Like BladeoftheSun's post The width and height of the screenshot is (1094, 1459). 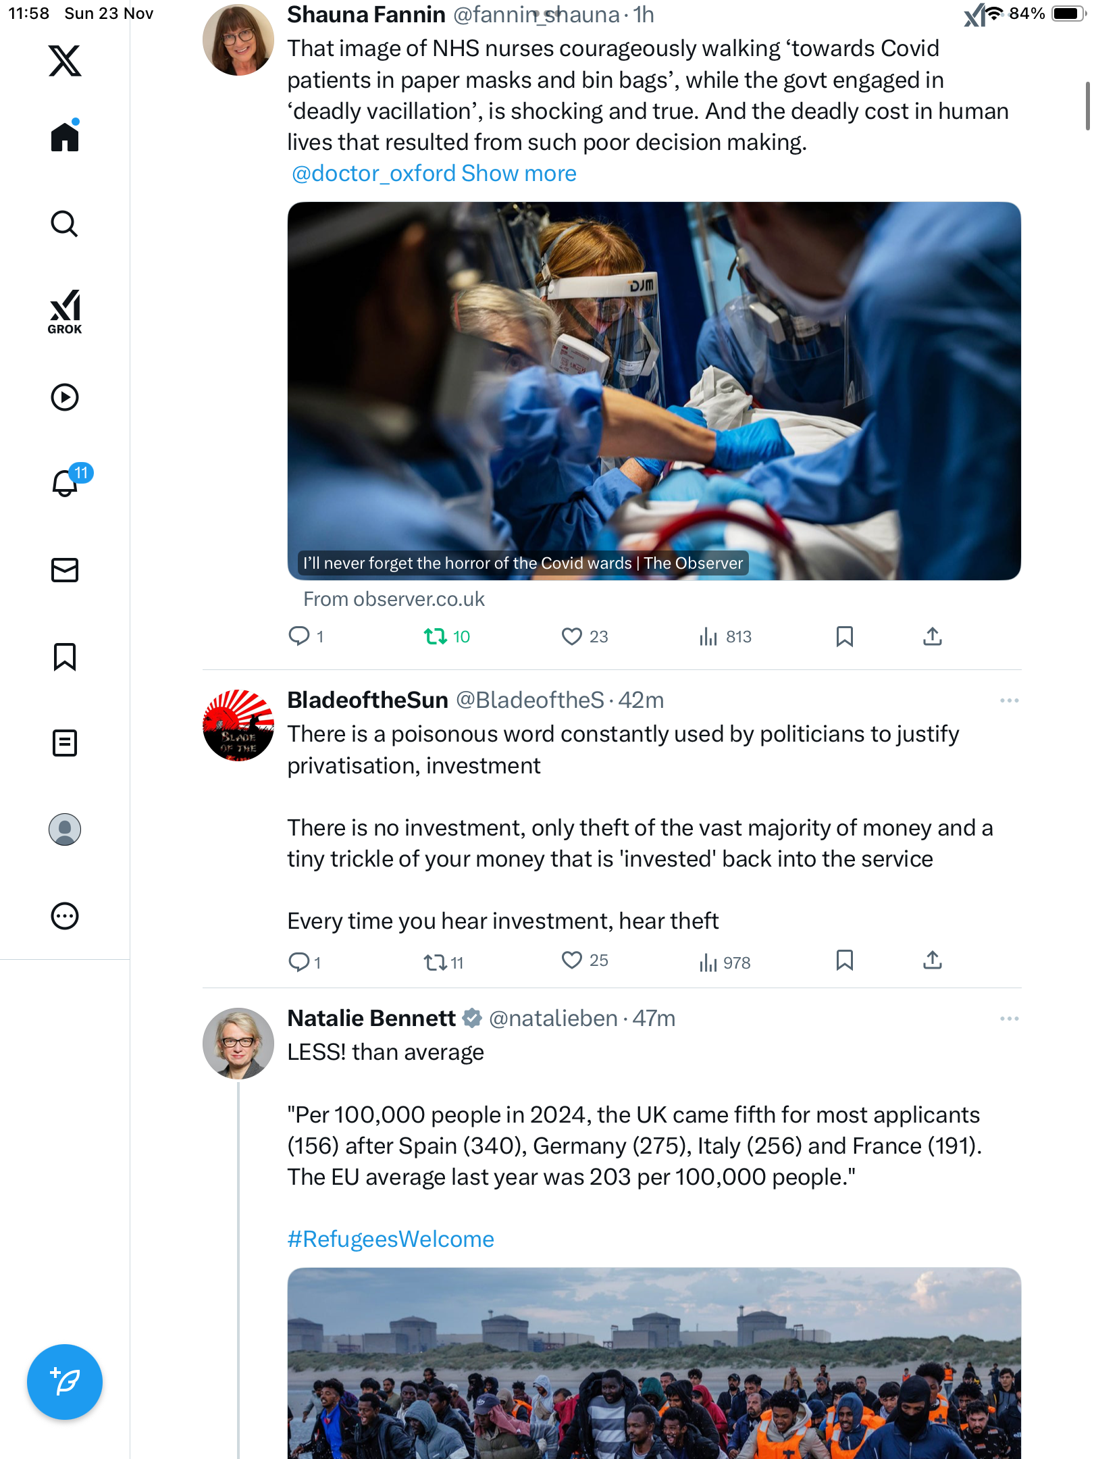(572, 960)
